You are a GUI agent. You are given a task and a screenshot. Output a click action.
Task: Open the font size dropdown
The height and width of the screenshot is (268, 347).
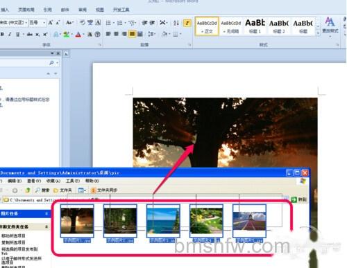pyautogui.click(x=44, y=23)
